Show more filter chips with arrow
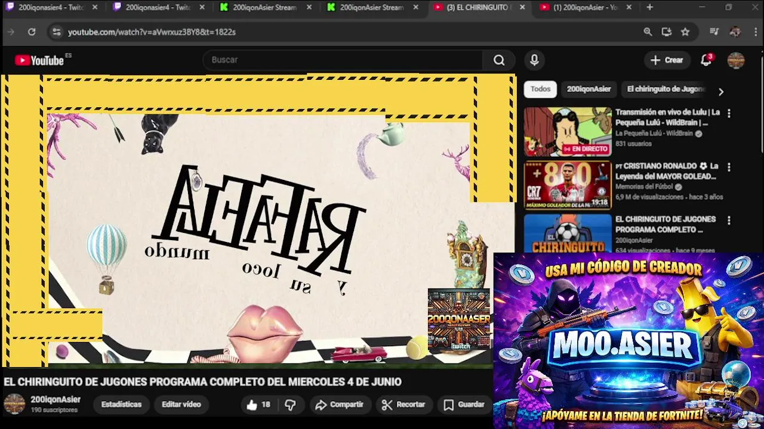The height and width of the screenshot is (429, 764). pos(720,92)
